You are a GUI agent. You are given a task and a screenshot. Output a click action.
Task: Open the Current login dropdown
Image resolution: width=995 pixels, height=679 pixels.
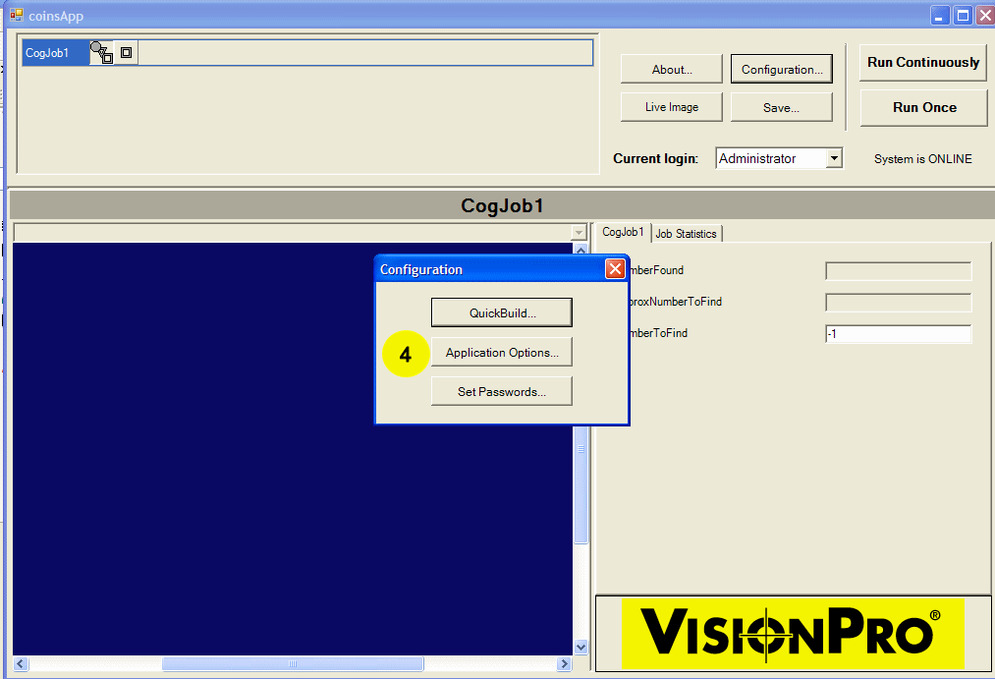tap(834, 158)
